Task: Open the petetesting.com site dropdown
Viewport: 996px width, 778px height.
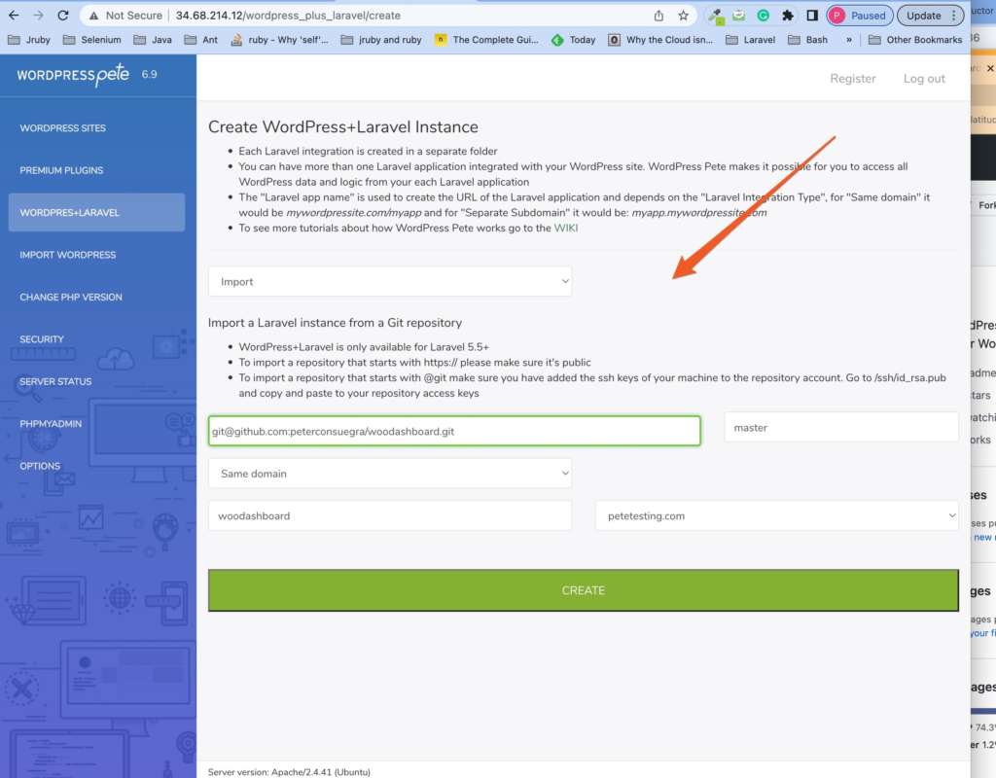Action: [776, 516]
